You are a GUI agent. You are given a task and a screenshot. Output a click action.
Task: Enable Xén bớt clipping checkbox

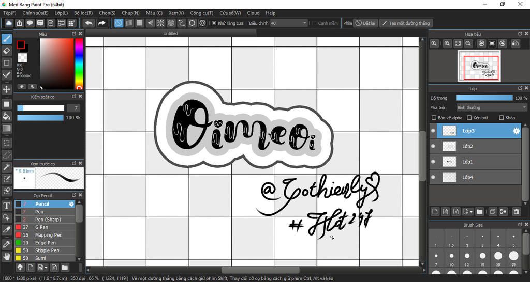(x=469, y=118)
